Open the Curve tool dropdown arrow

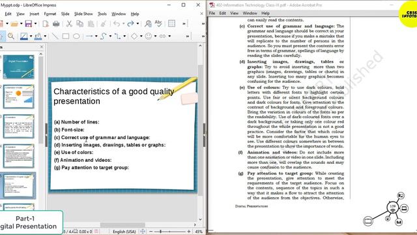pos(110,36)
